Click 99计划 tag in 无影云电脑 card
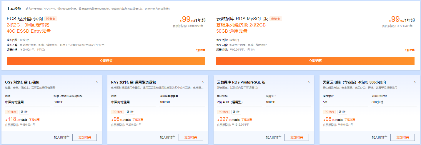Image resolution: width=421 pixels, height=145 pixels. [x=329, y=112]
